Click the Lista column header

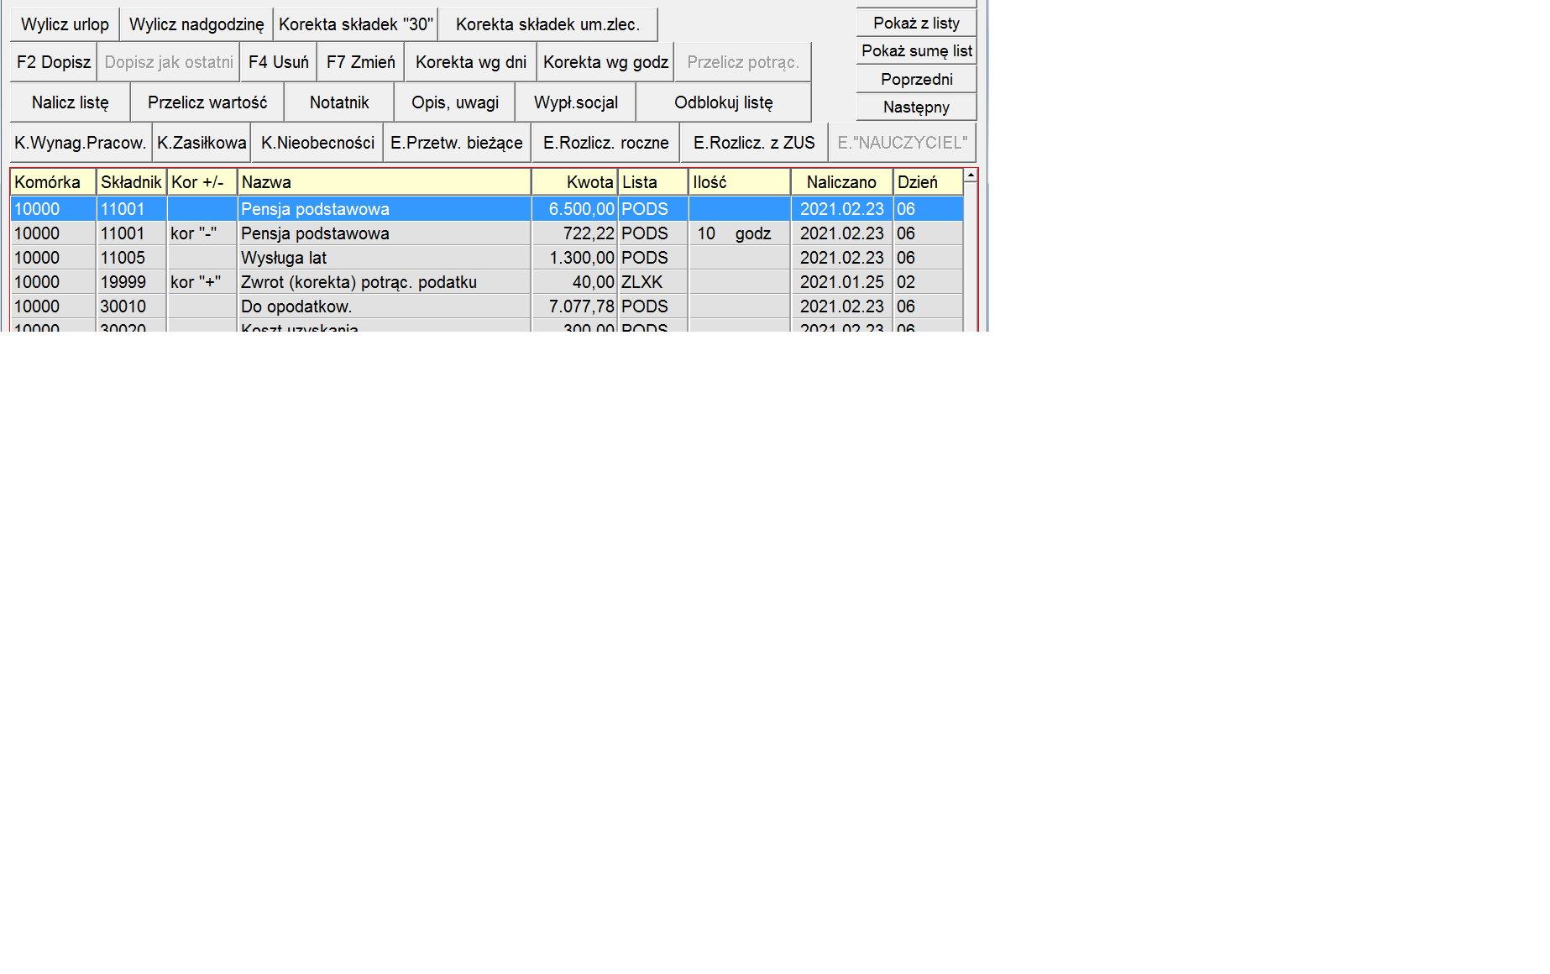click(652, 182)
